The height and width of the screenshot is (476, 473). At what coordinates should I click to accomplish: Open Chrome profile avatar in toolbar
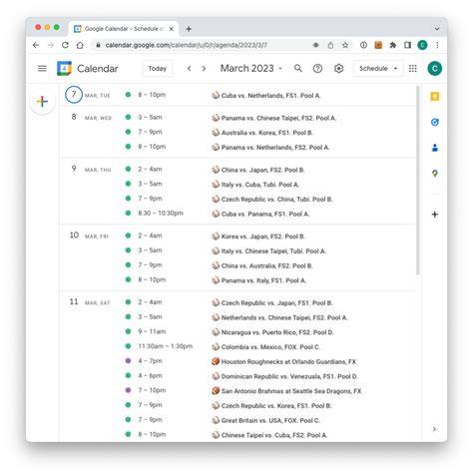(422, 45)
